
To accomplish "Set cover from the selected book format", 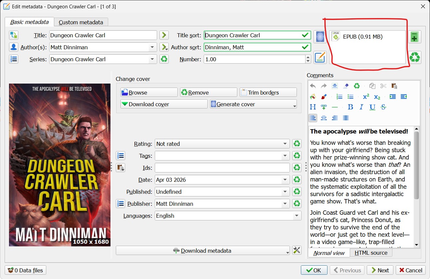I will 320,37.
